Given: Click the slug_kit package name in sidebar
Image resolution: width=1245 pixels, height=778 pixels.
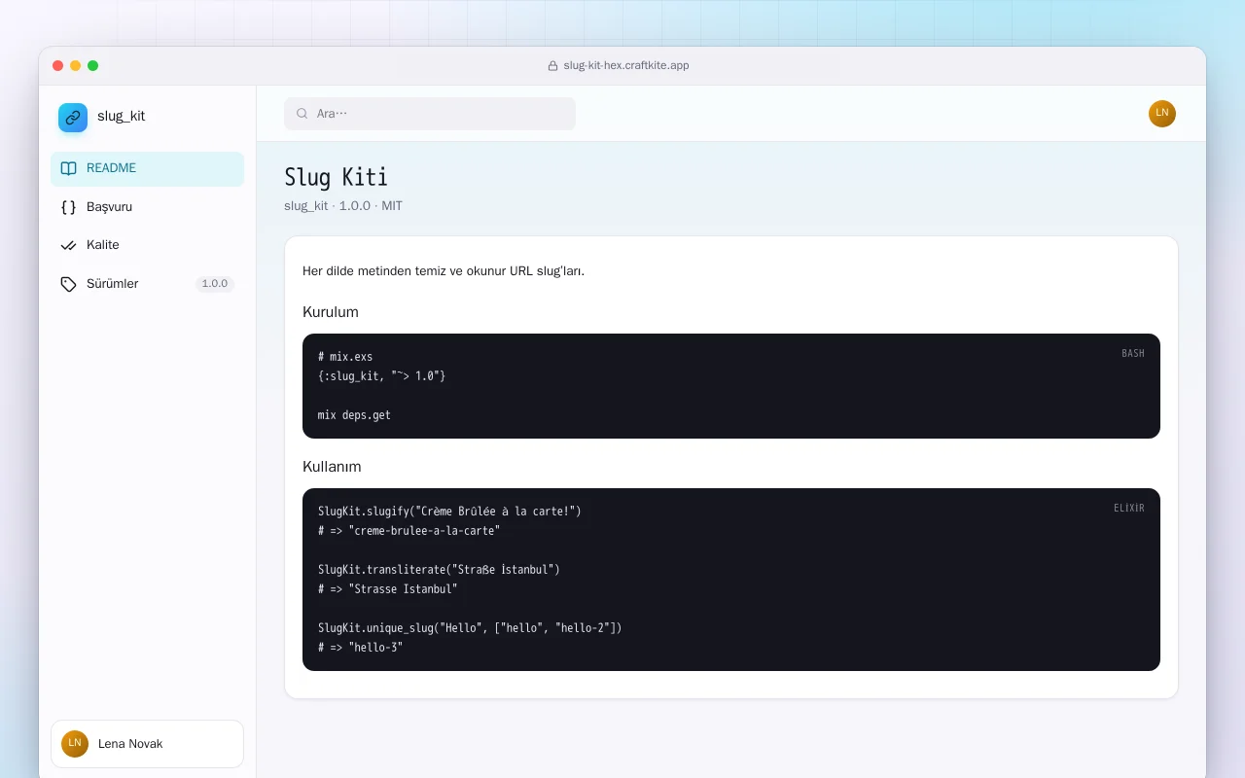Looking at the screenshot, I should click(122, 117).
